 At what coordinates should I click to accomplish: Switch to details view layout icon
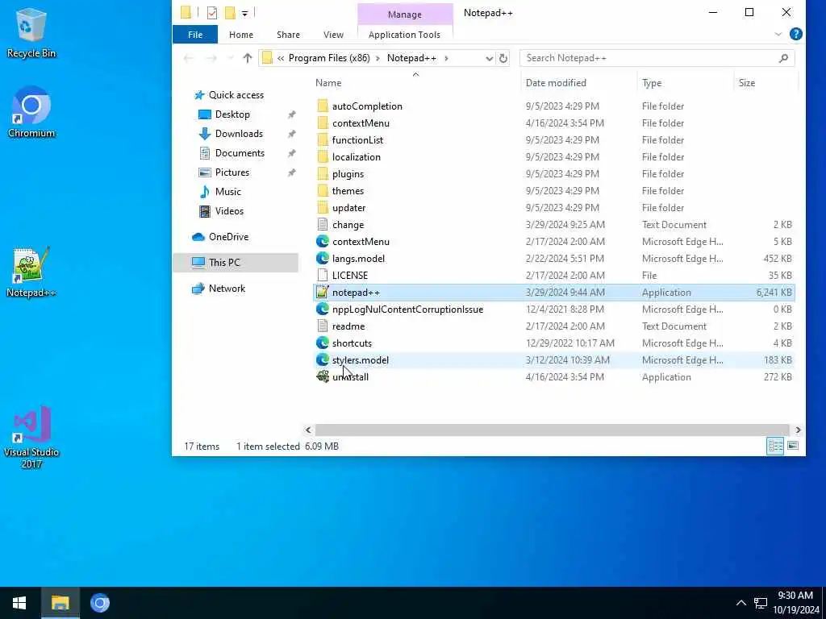[x=775, y=446]
